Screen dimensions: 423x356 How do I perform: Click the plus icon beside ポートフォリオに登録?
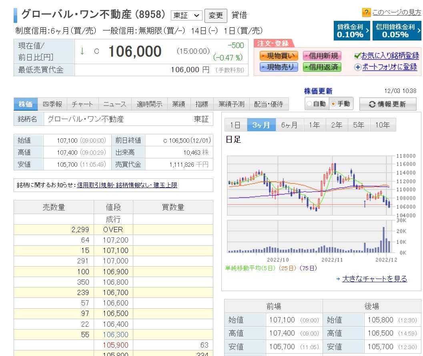pyautogui.click(x=357, y=67)
